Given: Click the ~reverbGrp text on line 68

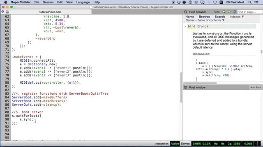Looking at the screenshot, I should [45, 38].
